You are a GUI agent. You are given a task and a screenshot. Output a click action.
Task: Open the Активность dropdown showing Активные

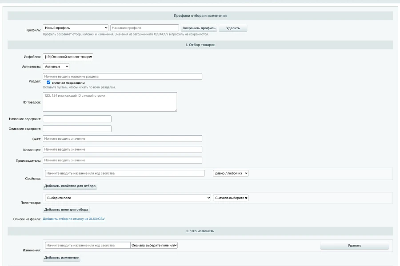point(56,66)
